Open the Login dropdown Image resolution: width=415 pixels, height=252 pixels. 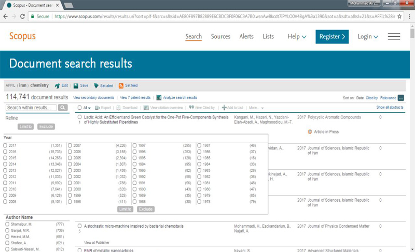[368, 37]
